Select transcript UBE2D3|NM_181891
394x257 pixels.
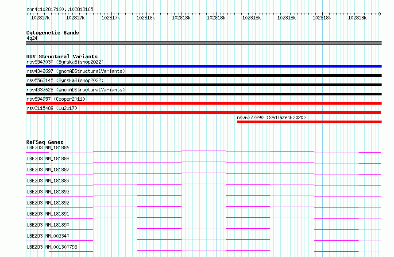tap(48, 214)
